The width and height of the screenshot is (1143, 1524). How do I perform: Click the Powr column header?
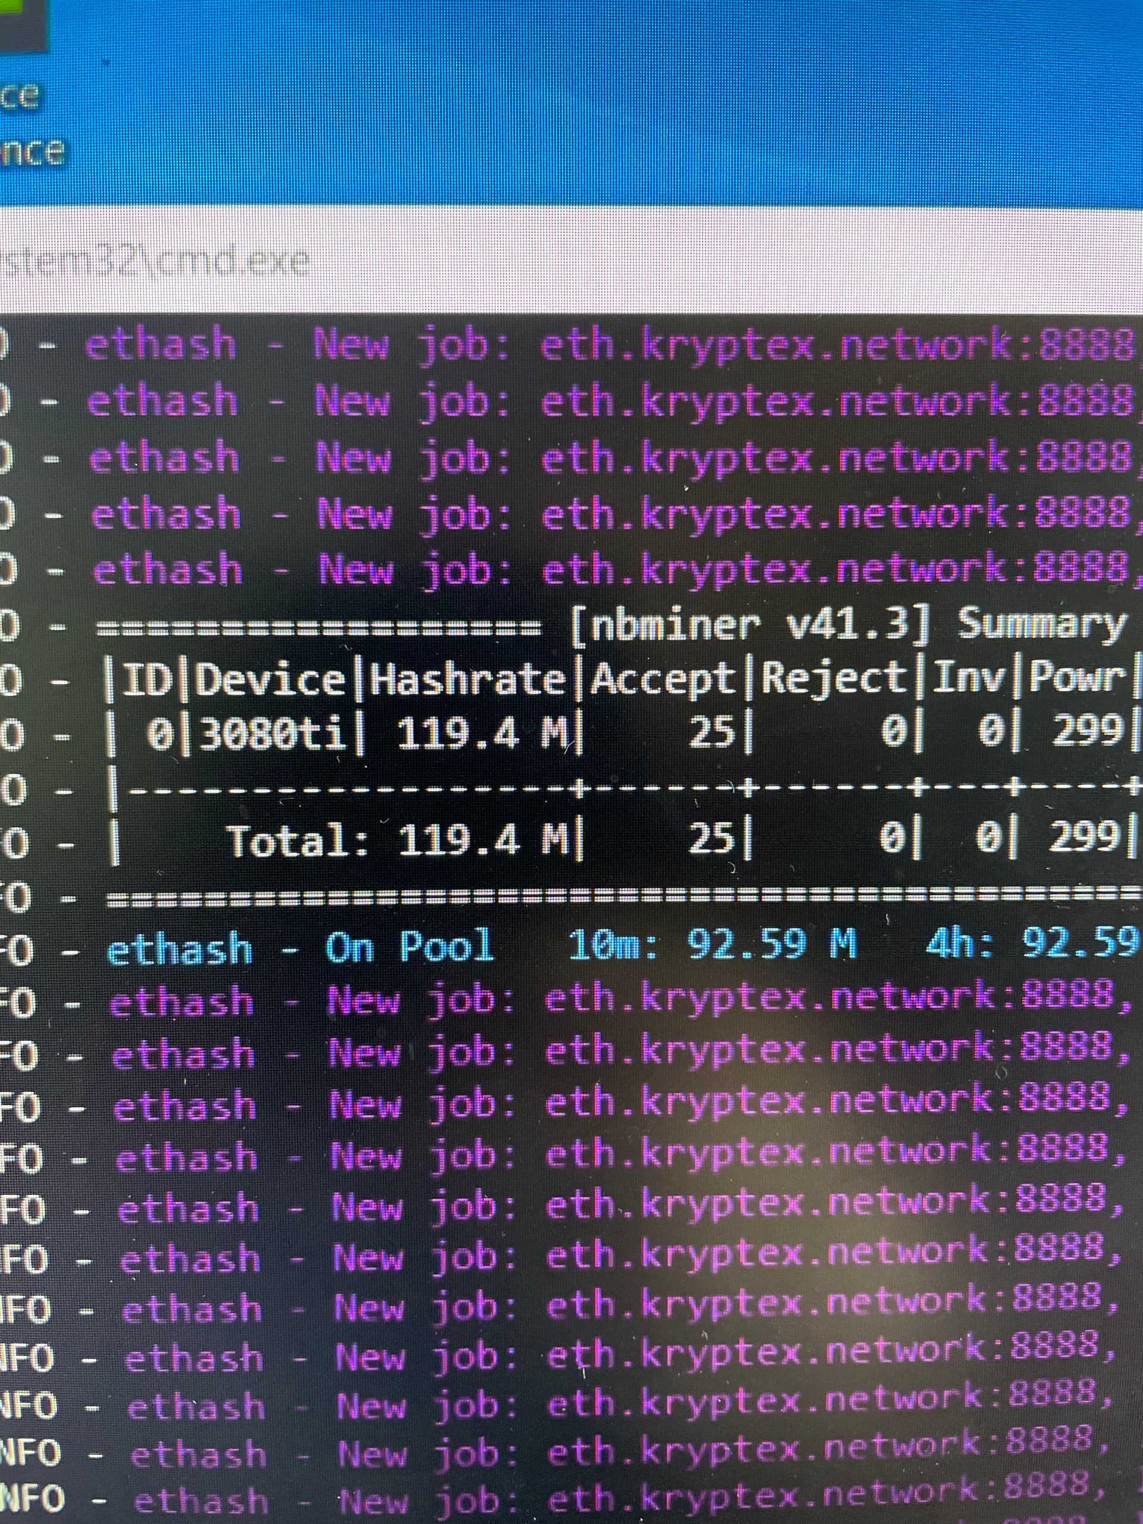[x=1076, y=677]
